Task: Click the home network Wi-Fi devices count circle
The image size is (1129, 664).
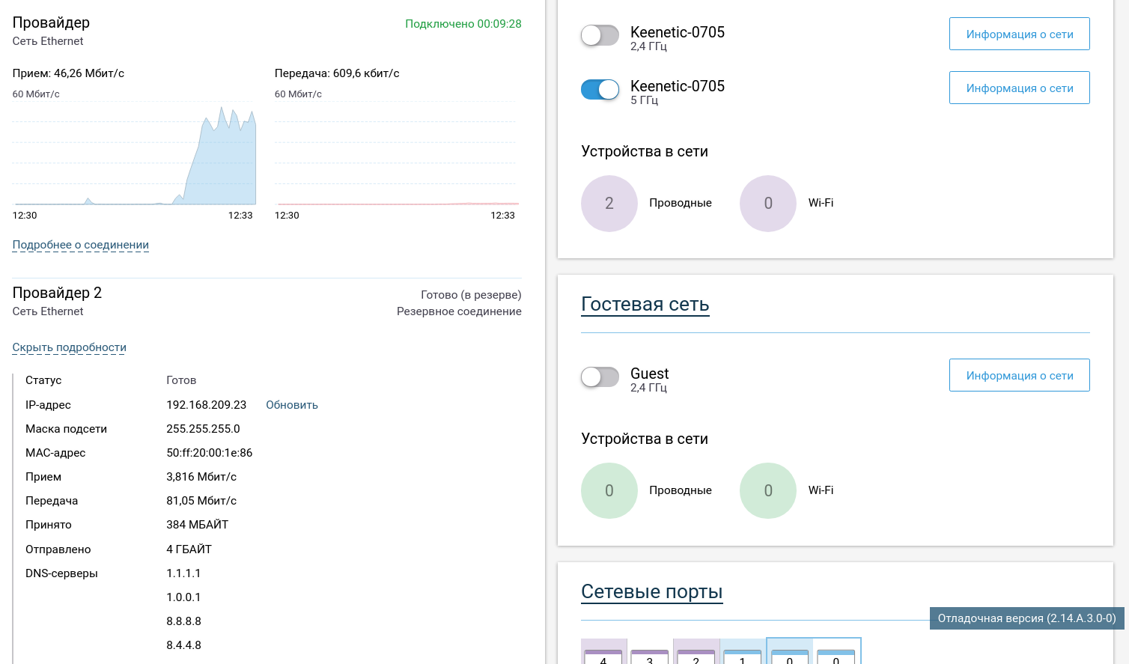Action: tap(768, 204)
